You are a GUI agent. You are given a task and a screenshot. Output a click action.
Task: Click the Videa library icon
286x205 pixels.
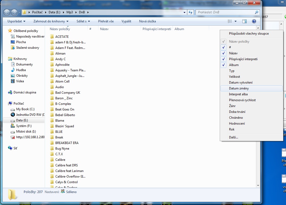[13, 81]
